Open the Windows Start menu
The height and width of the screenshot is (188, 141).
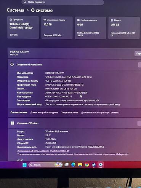[x=24, y=165]
